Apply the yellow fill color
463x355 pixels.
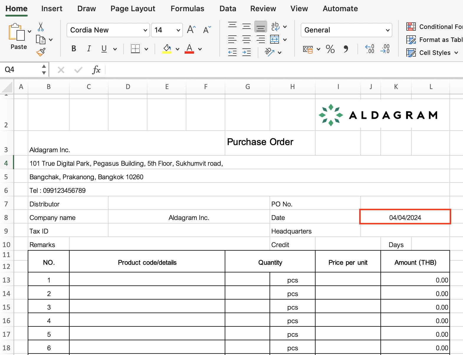click(x=167, y=49)
